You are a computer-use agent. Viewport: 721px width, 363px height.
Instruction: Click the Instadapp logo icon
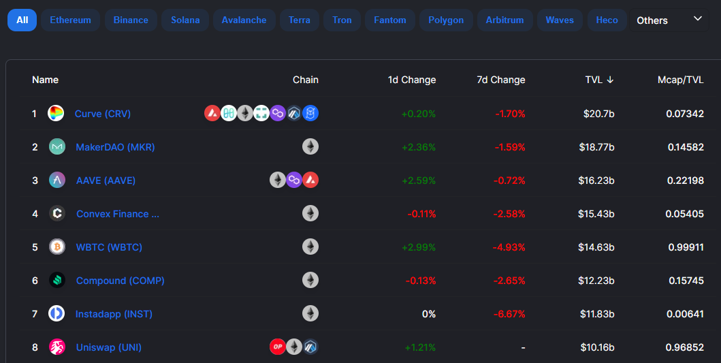tap(57, 313)
